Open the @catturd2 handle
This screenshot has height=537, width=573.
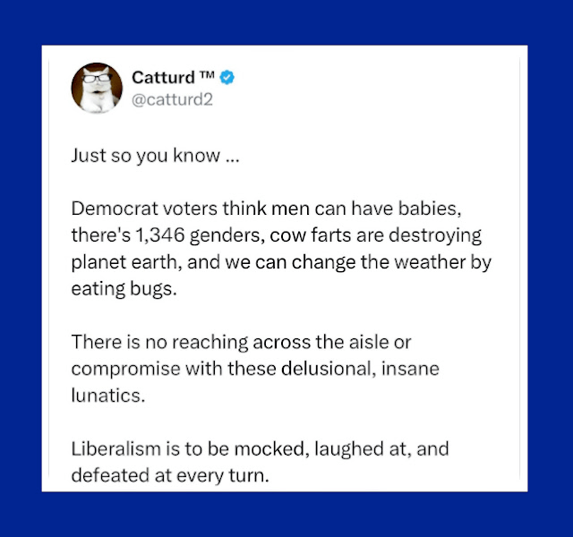pyautogui.click(x=172, y=98)
